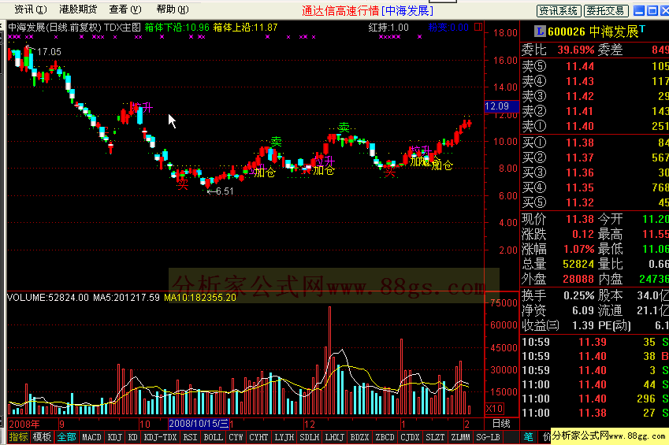Click the chart title 中海发展(日线.前复权) TDX主图

click(x=74, y=28)
